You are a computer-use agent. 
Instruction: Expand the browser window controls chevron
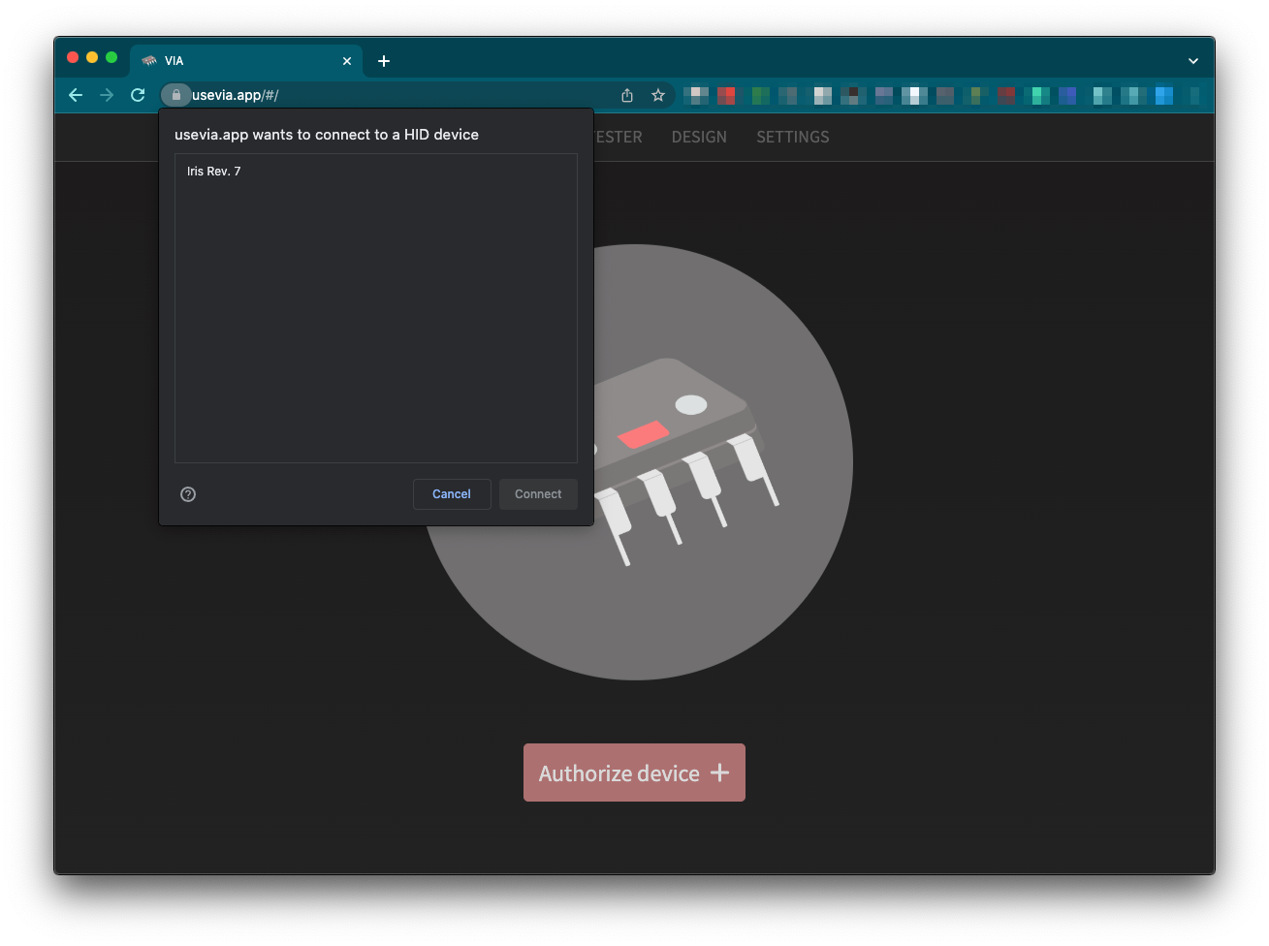pyautogui.click(x=1193, y=60)
